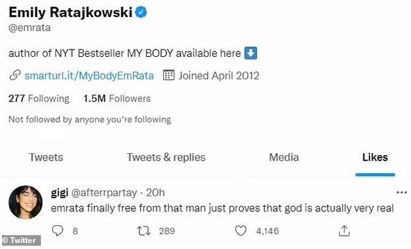
Task: Retweet gigi's tweet using the retweet icon
Action: point(143,231)
